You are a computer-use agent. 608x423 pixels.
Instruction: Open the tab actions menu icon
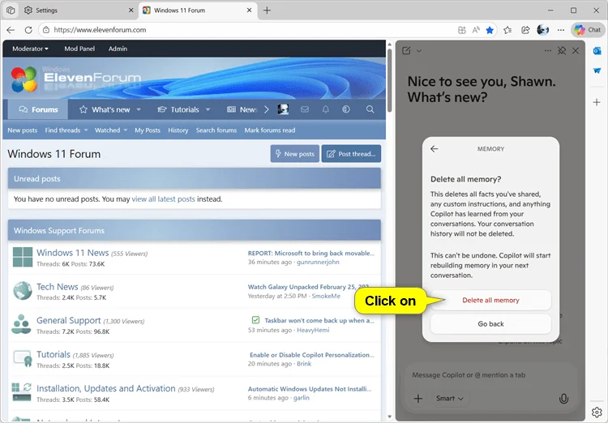click(x=11, y=11)
